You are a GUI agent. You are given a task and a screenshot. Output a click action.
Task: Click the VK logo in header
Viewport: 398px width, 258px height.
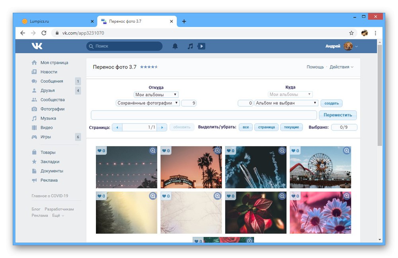point(37,46)
